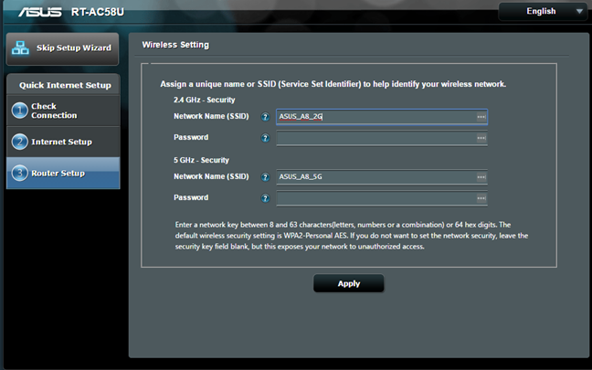Click the 5 GHz - Security label

coord(201,160)
